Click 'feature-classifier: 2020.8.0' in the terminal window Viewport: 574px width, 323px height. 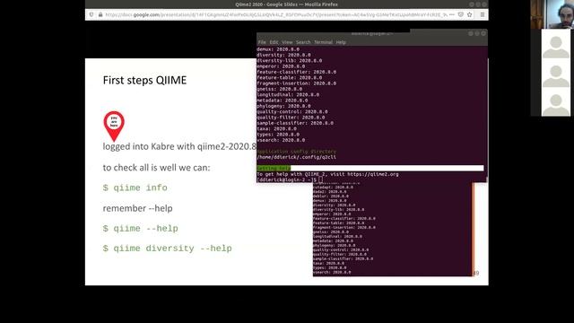click(297, 72)
